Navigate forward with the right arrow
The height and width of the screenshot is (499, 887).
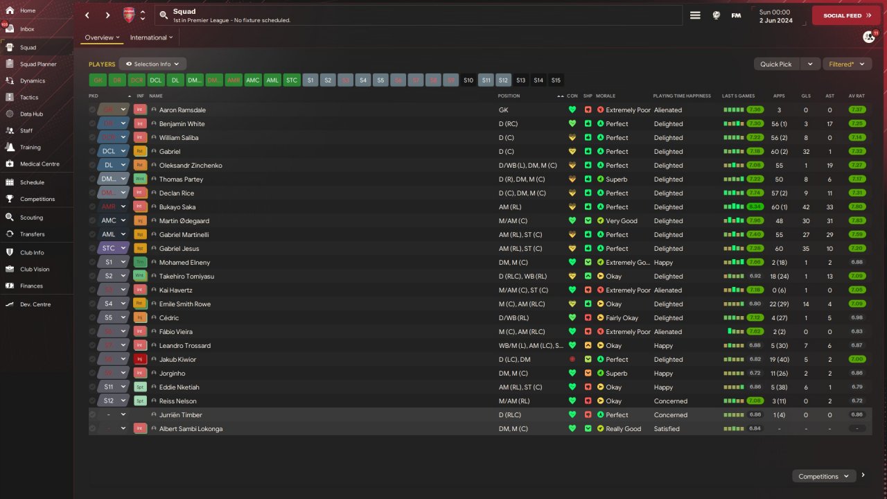coord(107,15)
